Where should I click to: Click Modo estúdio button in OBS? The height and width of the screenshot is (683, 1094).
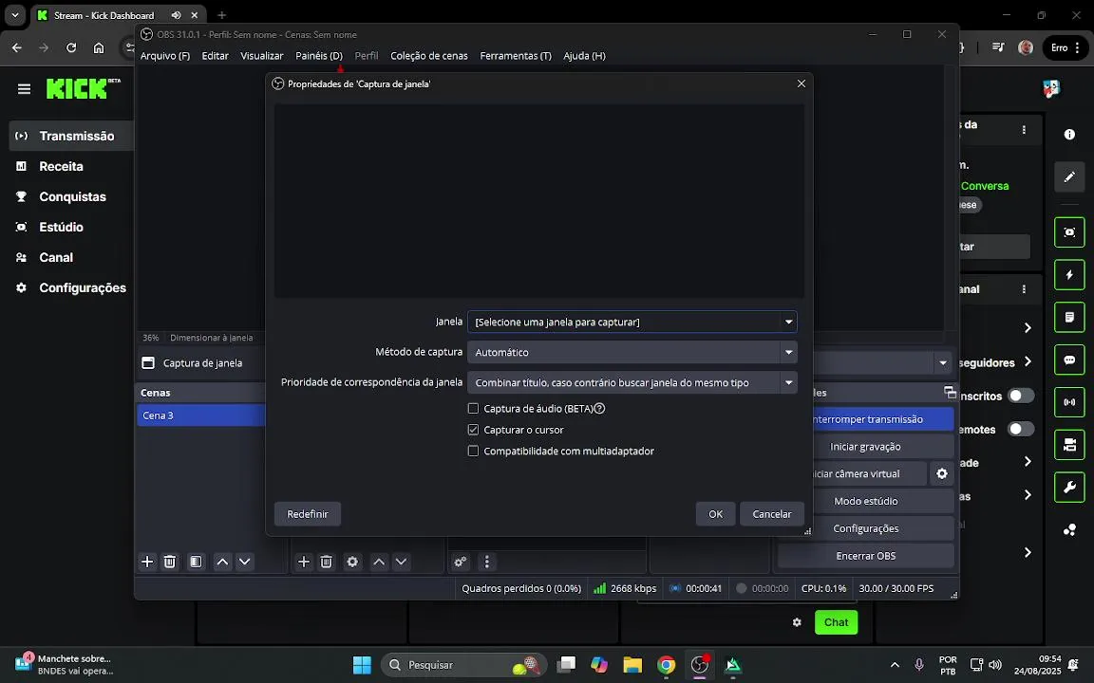(865, 501)
